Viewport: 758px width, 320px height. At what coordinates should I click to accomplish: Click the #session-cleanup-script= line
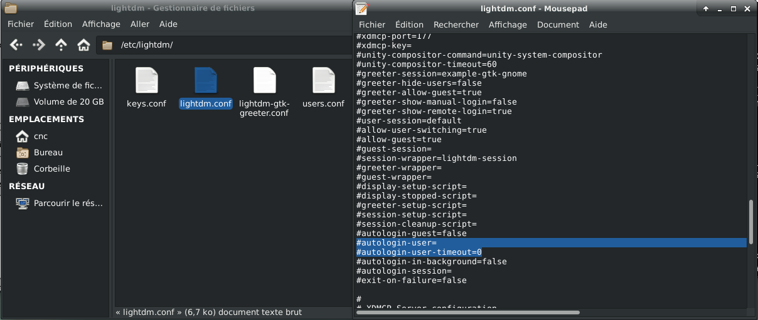pos(416,224)
